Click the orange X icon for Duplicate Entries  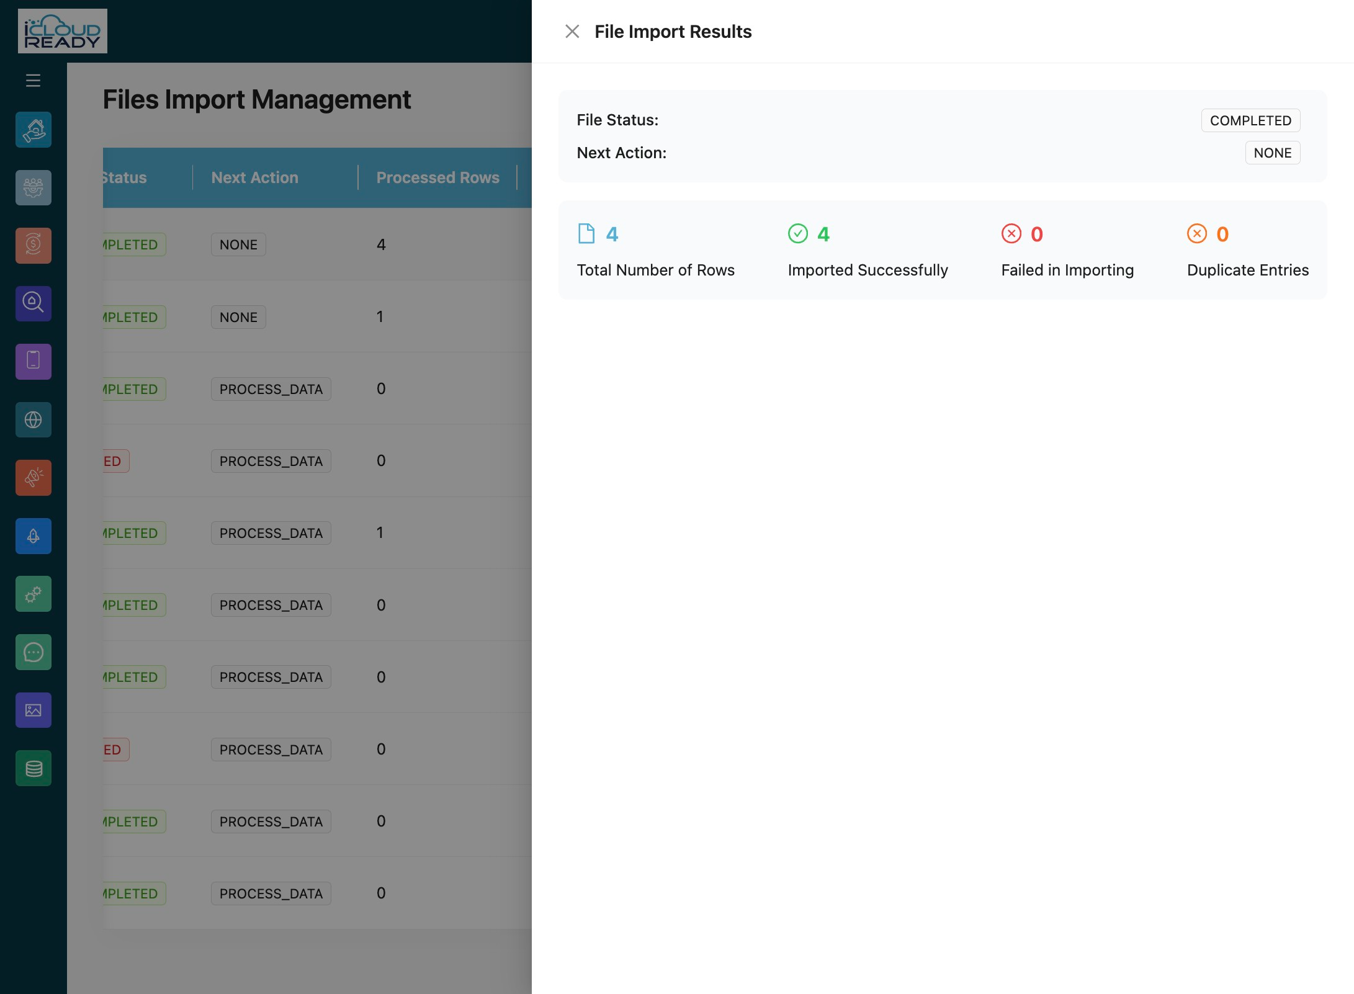tap(1196, 234)
